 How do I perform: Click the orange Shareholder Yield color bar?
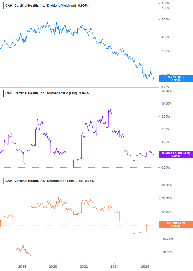tap(3, 181)
